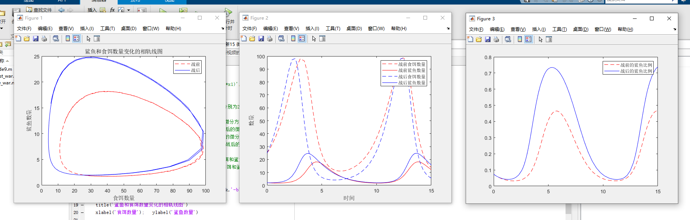Click Link Plot icon in Figure 1 toolbar
The image size is (690, 220).
coord(56,38)
